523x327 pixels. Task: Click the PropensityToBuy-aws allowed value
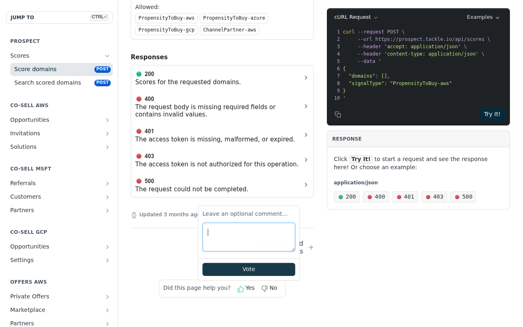click(x=166, y=18)
